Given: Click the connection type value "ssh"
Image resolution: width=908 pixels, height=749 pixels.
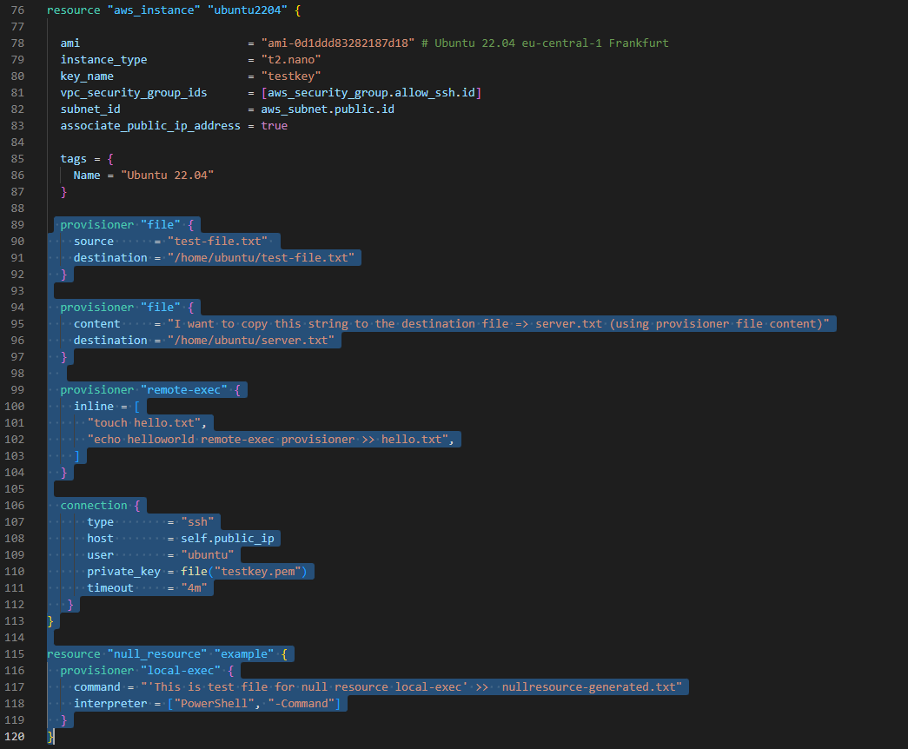Looking at the screenshot, I should pos(197,522).
